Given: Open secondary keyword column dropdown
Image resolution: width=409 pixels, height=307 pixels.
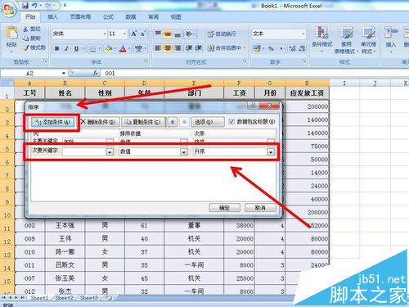Looking at the screenshot, I should [x=110, y=151].
